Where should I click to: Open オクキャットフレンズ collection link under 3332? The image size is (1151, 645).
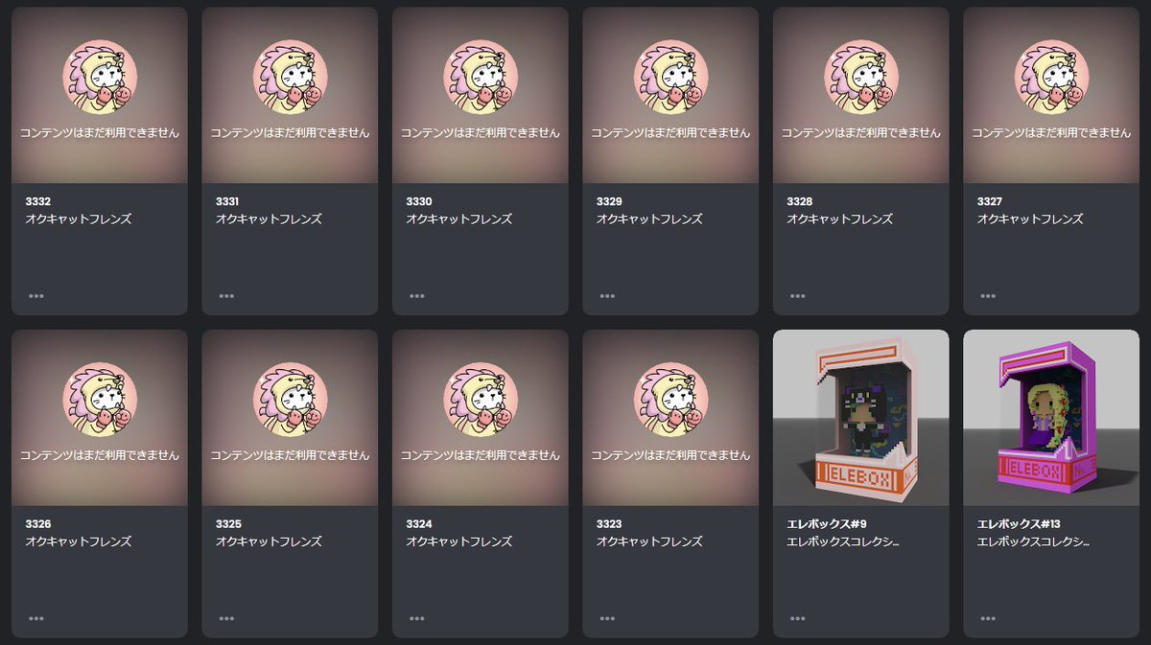[78, 219]
